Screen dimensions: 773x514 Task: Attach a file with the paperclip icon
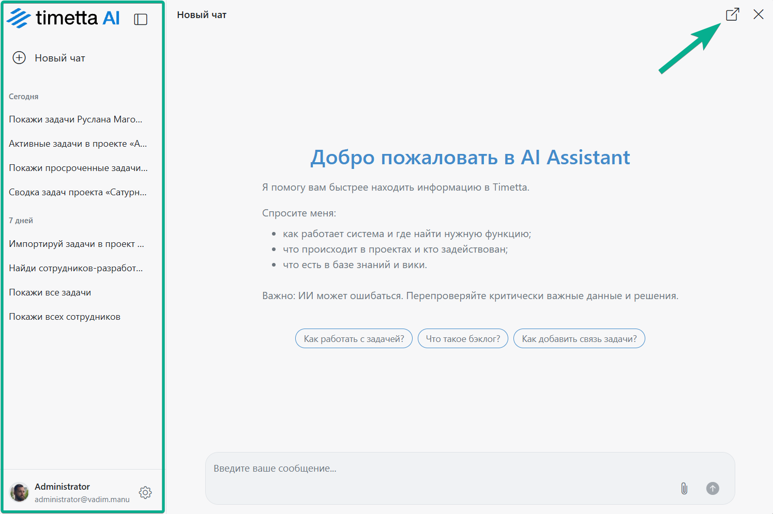[x=684, y=488]
